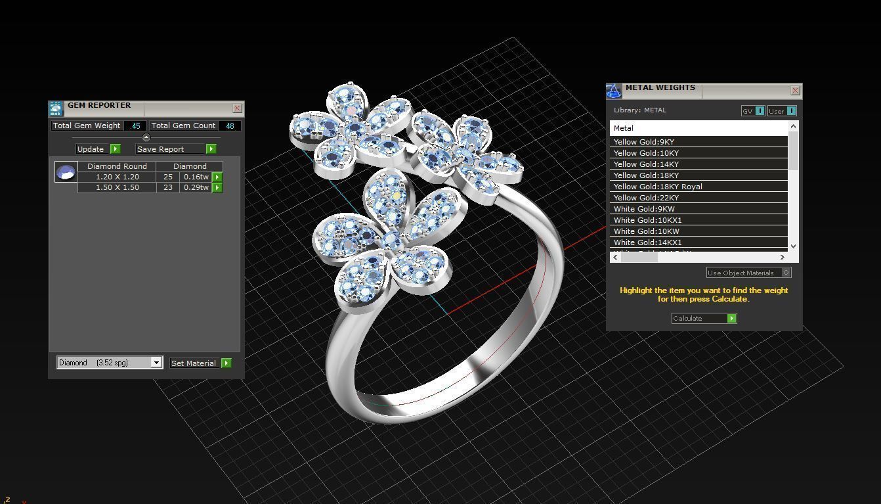Select the round diamond gem thumbnail

pos(66,172)
